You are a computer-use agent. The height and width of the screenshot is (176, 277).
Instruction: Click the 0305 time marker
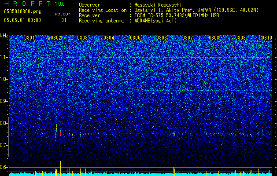[135, 38]
